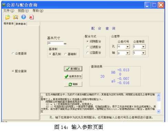Click the description scrollbar thumb
The image size is (168, 131).
159,99
